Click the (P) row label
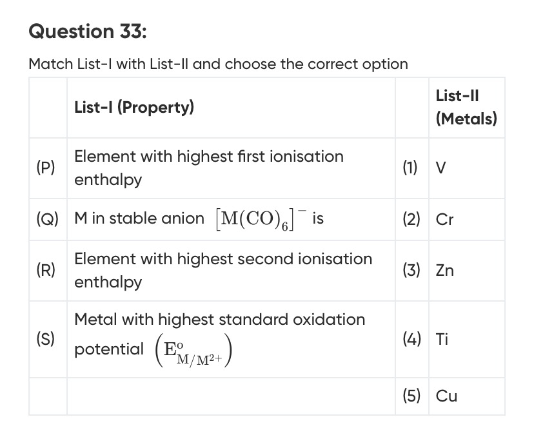Screen dimensions: 534x446 click(x=46, y=168)
